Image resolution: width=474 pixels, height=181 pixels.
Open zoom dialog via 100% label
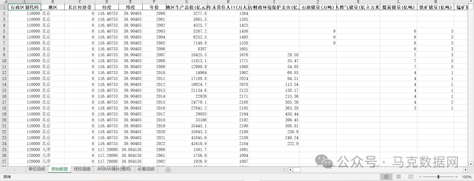pyautogui.click(x=467, y=177)
